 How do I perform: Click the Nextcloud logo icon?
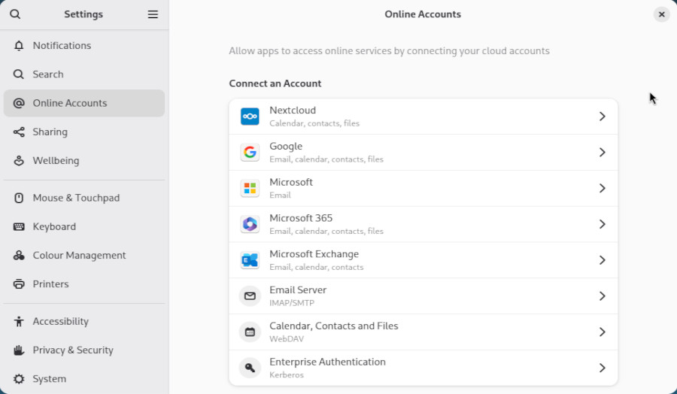coord(250,117)
